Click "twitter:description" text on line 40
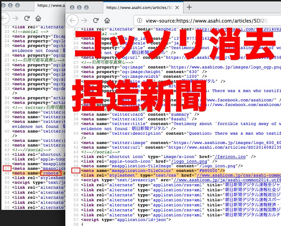This screenshot has height=226, width=281. coord(136,133)
